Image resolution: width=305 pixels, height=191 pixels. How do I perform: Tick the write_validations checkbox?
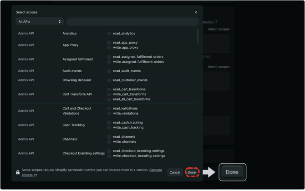(x=109, y=113)
